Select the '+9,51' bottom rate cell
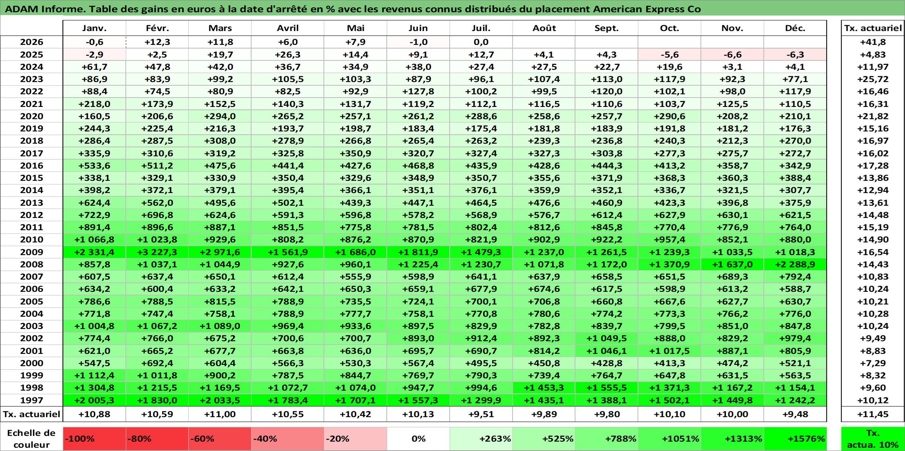The width and height of the screenshot is (905, 451). click(481, 414)
